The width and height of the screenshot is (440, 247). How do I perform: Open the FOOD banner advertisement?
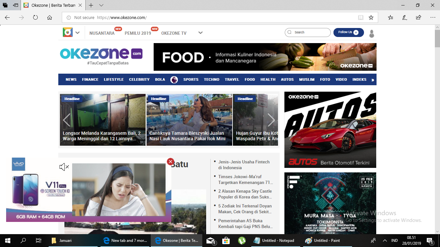(265, 57)
